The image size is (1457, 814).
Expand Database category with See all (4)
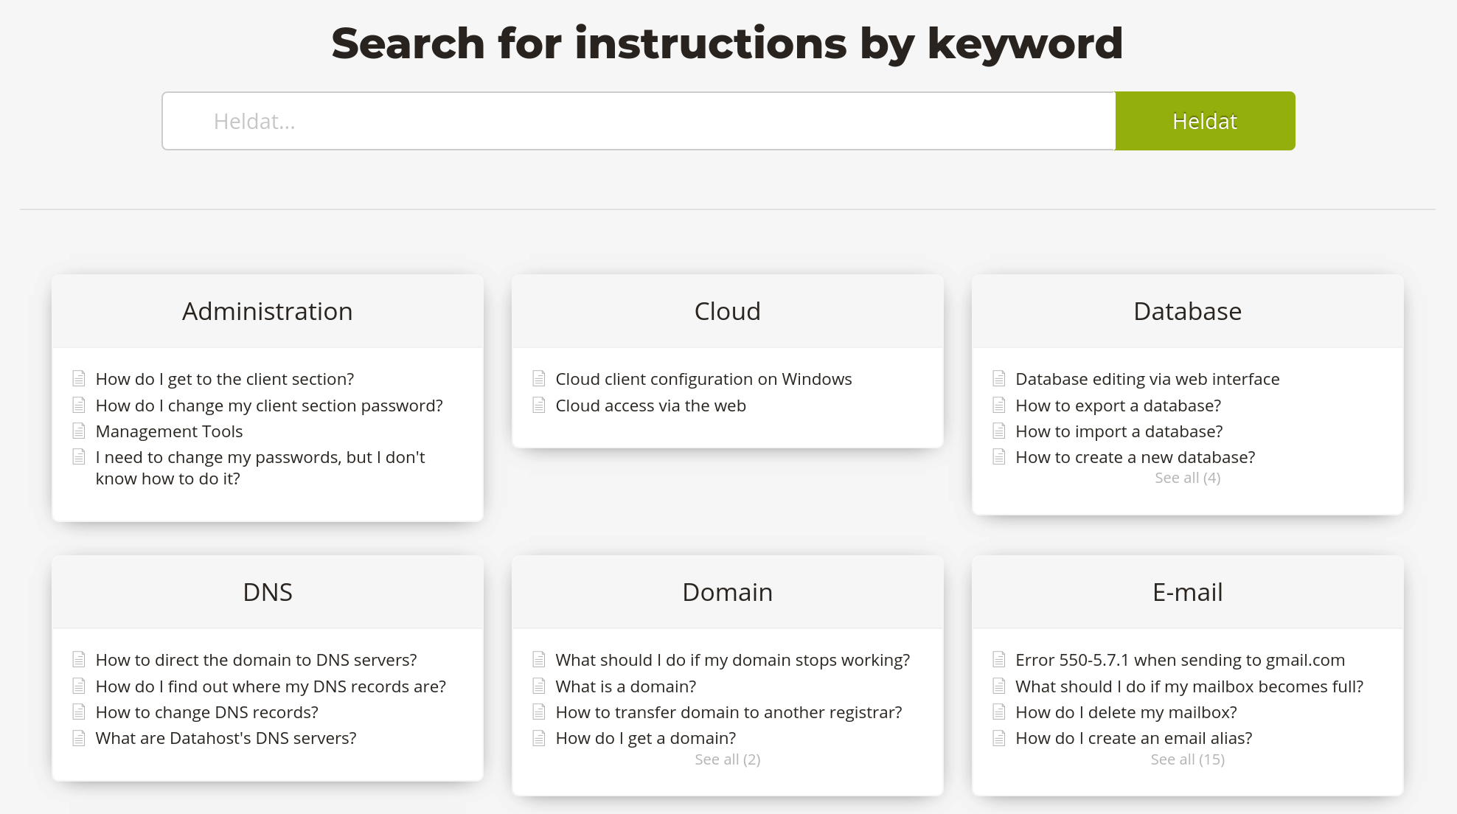[x=1187, y=478]
